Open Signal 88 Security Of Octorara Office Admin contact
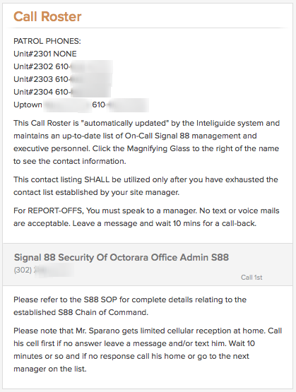Image resolution: width=296 pixels, height=392 pixels. 122,258
